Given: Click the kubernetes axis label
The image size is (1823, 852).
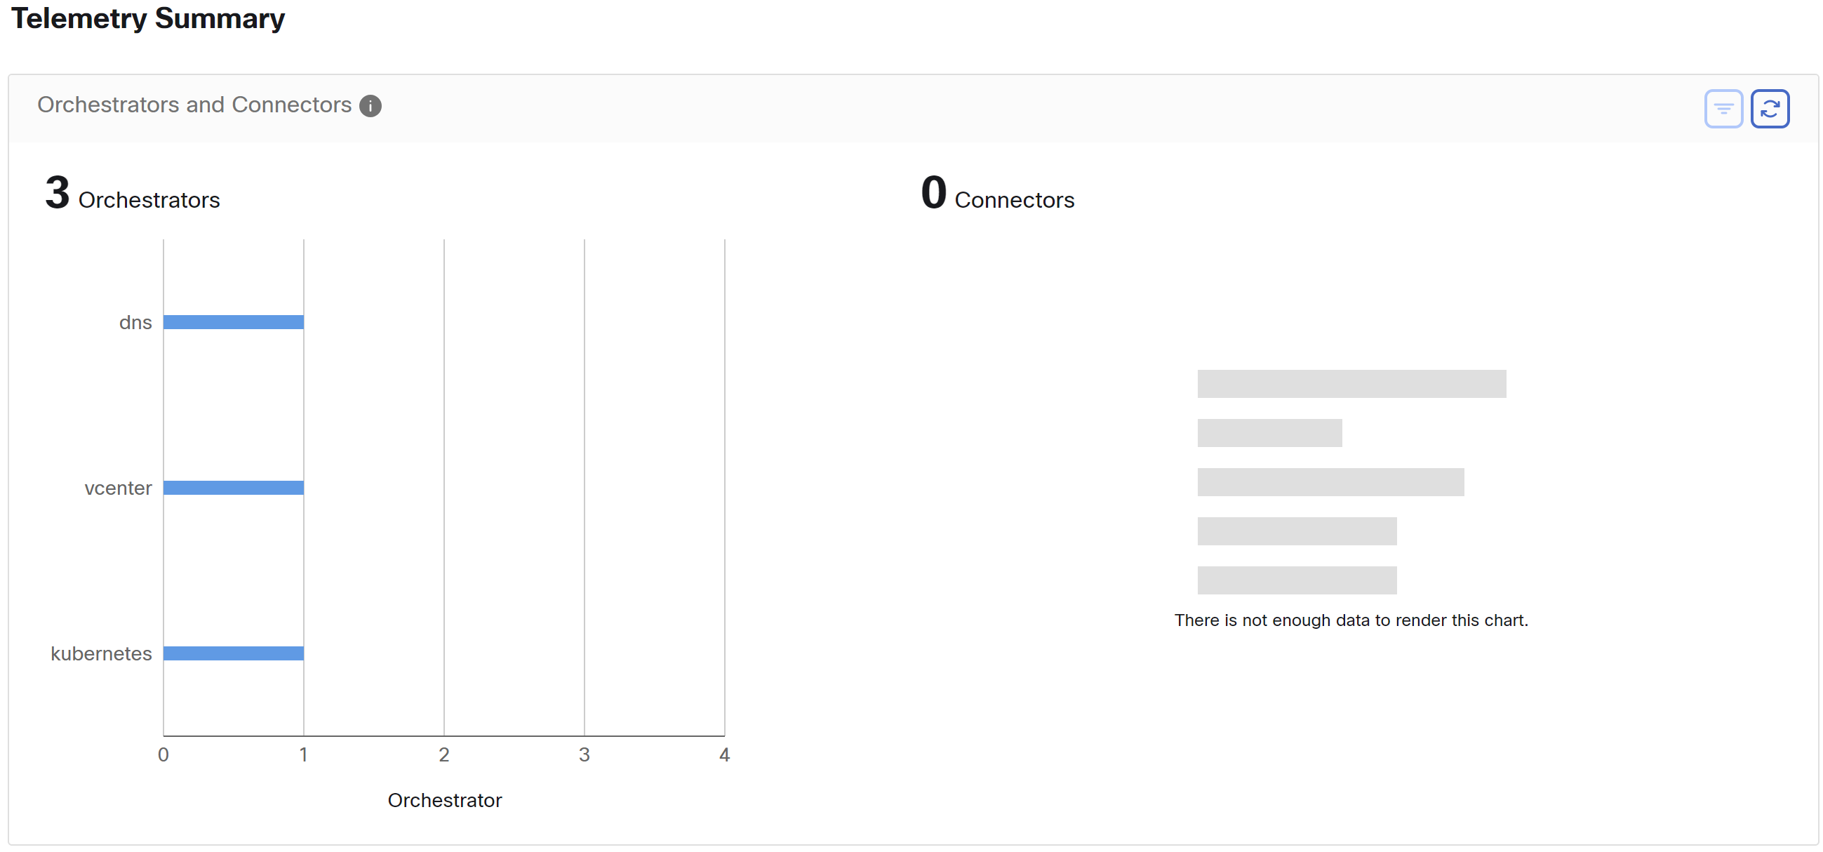Looking at the screenshot, I should [101, 654].
